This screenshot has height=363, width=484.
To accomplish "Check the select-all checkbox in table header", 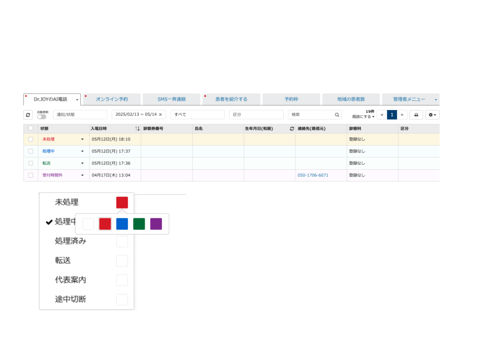I will coord(31,129).
